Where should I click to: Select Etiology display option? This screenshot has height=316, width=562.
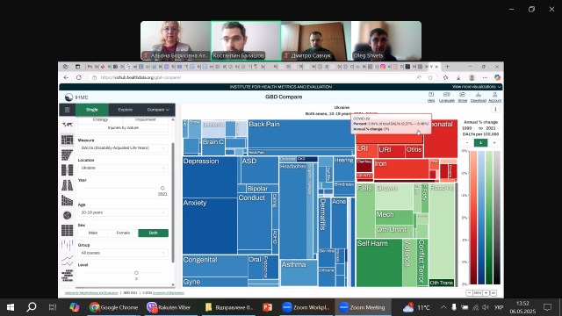tap(100, 119)
